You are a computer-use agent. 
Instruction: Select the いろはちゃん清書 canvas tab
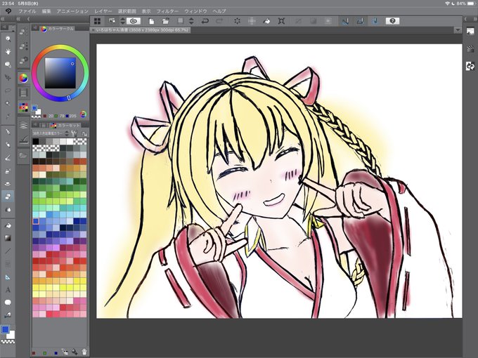140,30
